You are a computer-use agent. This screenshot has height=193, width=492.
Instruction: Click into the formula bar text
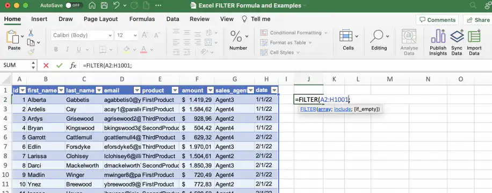click(x=107, y=65)
